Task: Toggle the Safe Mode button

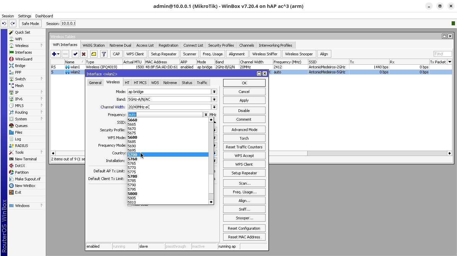Action: tap(30, 24)
